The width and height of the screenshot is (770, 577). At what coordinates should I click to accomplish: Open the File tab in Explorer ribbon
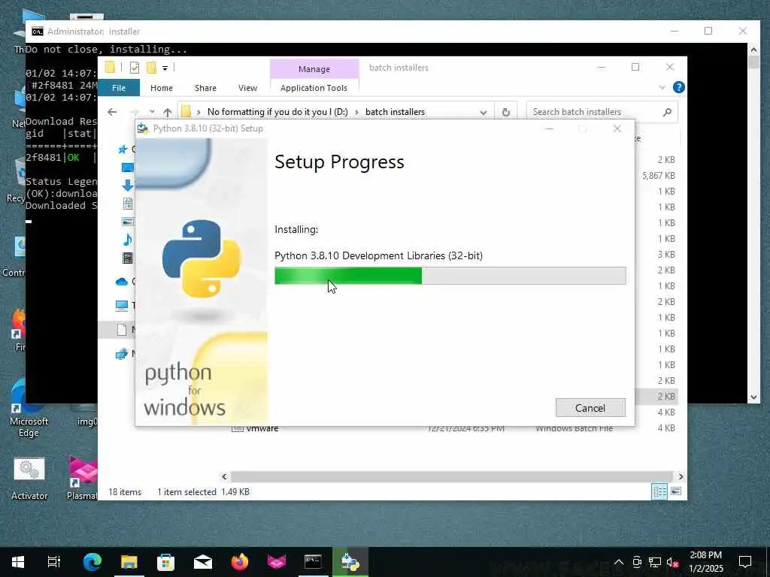pyautogui.click(x=119, y=88)
